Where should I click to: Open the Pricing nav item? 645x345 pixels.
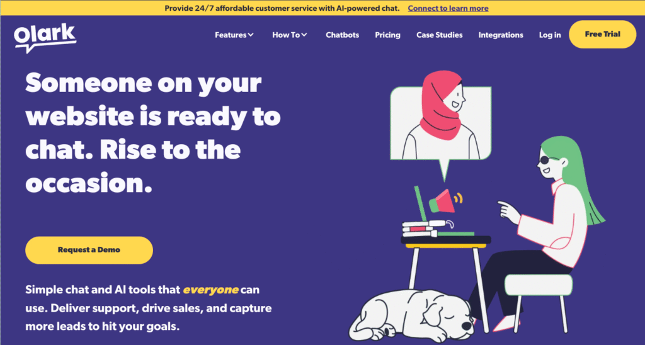click(387, 35)
